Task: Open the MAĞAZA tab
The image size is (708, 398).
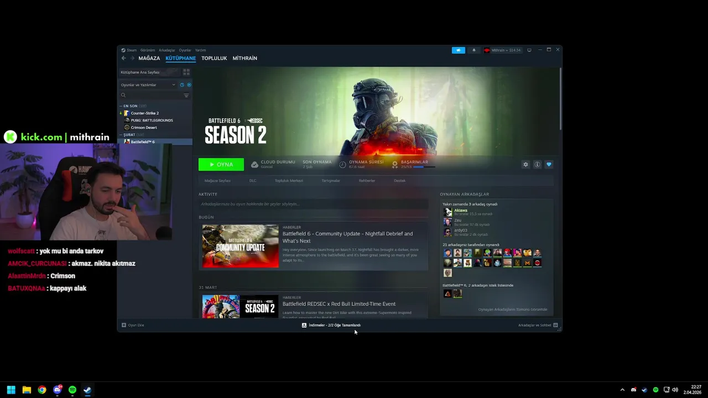Action: click(x=149, y=58)
